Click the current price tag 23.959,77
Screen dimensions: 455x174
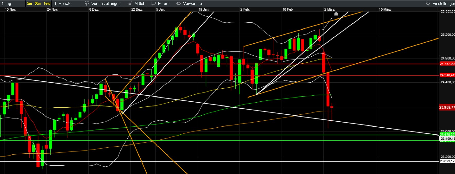tap(447, 107)
